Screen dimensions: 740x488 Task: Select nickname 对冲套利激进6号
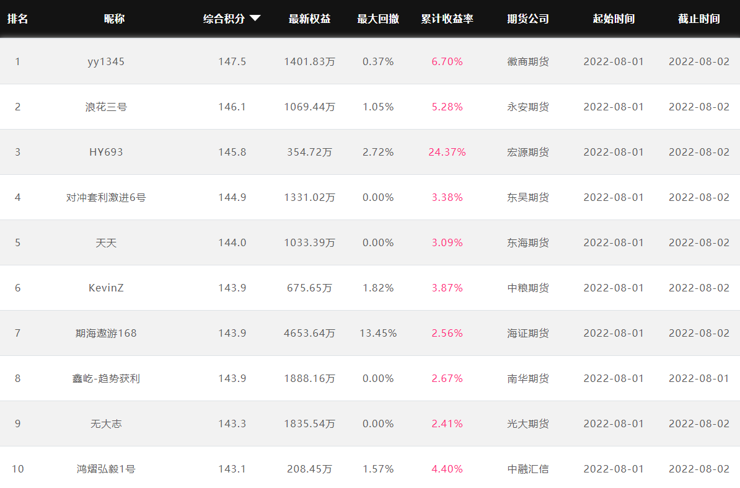pos(106,197)
